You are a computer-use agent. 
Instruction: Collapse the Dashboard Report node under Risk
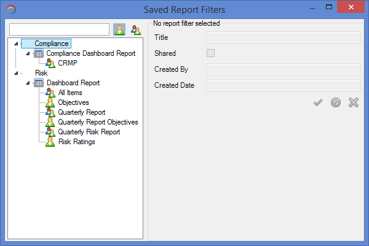point(28,83)
